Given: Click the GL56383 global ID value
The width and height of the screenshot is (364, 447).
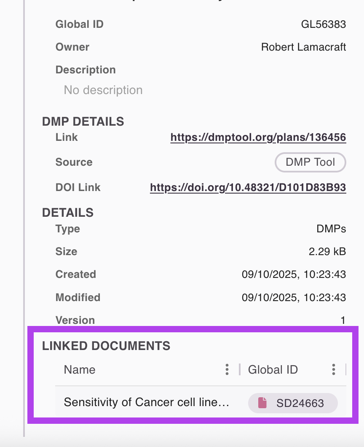Looking at the screenshot, I should [x=323, y=24].
